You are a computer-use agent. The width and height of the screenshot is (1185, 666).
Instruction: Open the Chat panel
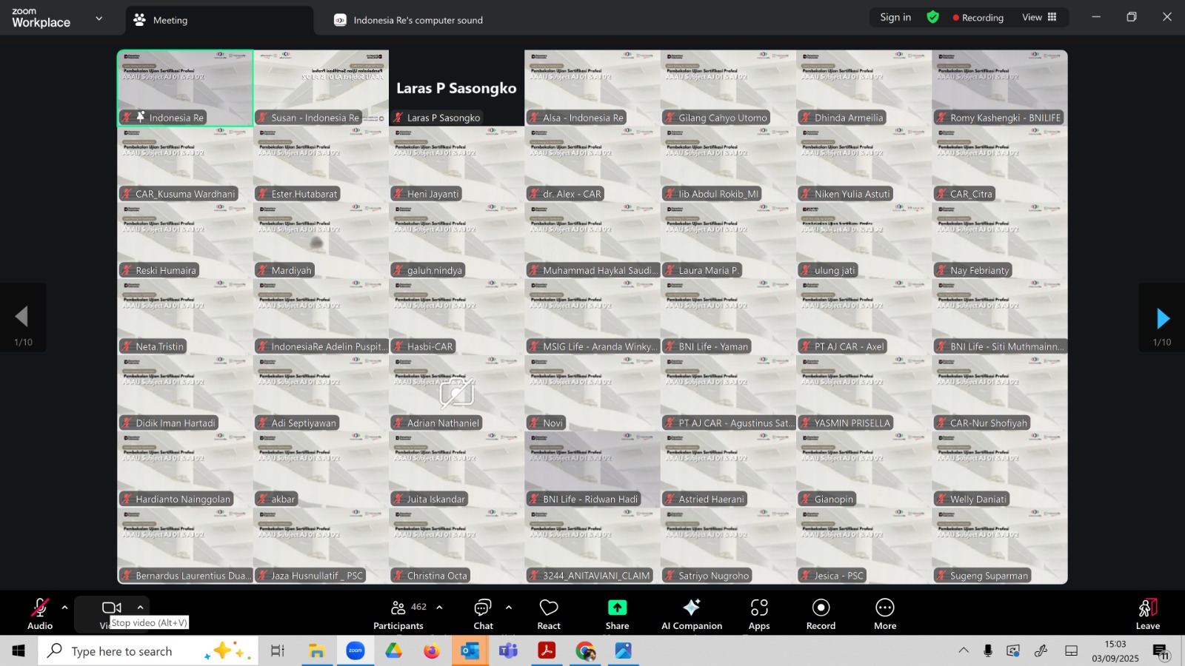pyautogui.click(x=483, y=614)
